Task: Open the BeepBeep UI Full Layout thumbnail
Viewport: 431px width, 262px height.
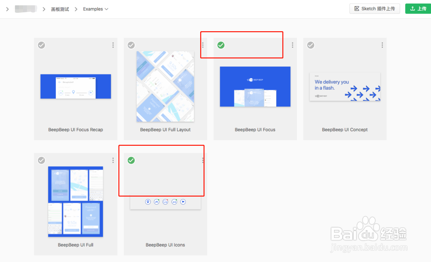Action: (x=165, y=86)
